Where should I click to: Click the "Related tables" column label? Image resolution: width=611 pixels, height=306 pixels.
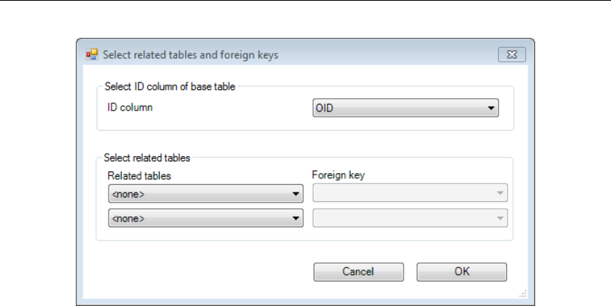pos(139,175)
